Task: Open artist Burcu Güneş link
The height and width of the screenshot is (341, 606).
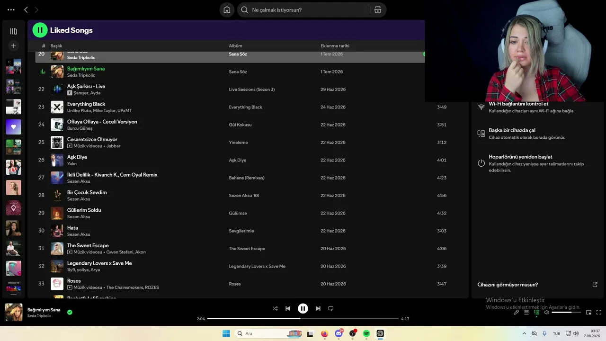Action: pyautogui.click(x=80, y=128)
